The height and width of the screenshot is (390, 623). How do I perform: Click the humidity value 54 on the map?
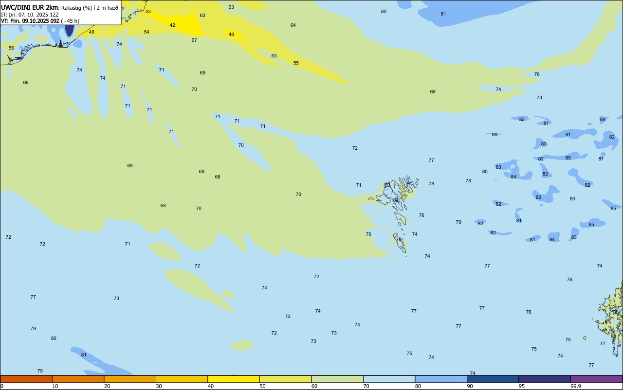click(x=147, y=32)
